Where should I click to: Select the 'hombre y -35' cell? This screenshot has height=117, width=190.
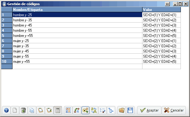click(77, 20)
